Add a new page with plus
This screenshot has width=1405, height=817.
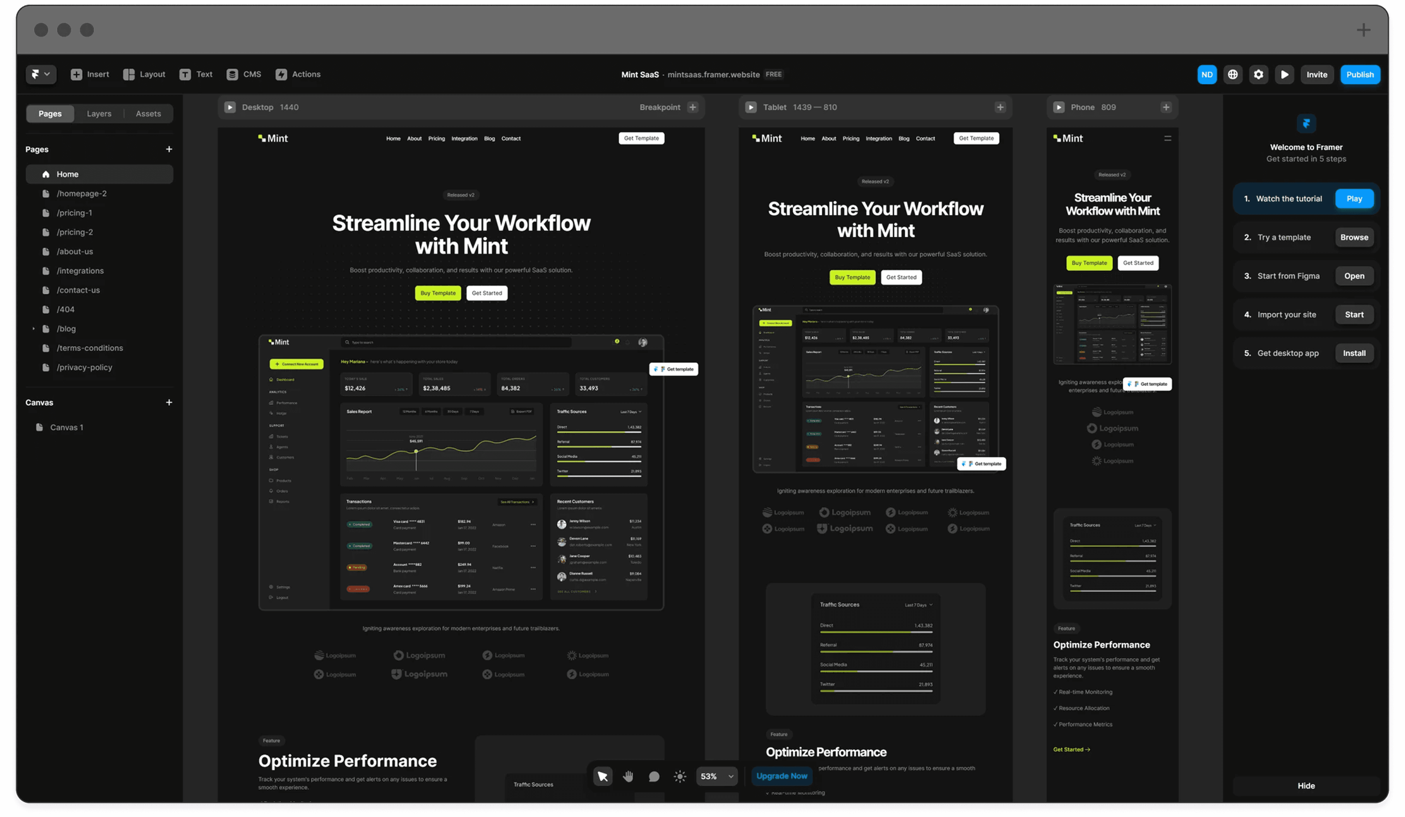pos(169,149)
